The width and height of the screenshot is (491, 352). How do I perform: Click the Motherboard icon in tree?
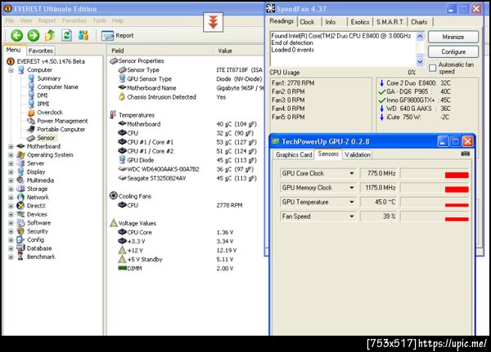coord(20,146)
